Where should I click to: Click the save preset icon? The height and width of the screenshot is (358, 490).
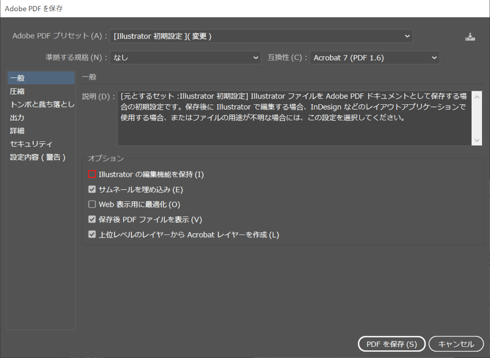coord(470,37)
